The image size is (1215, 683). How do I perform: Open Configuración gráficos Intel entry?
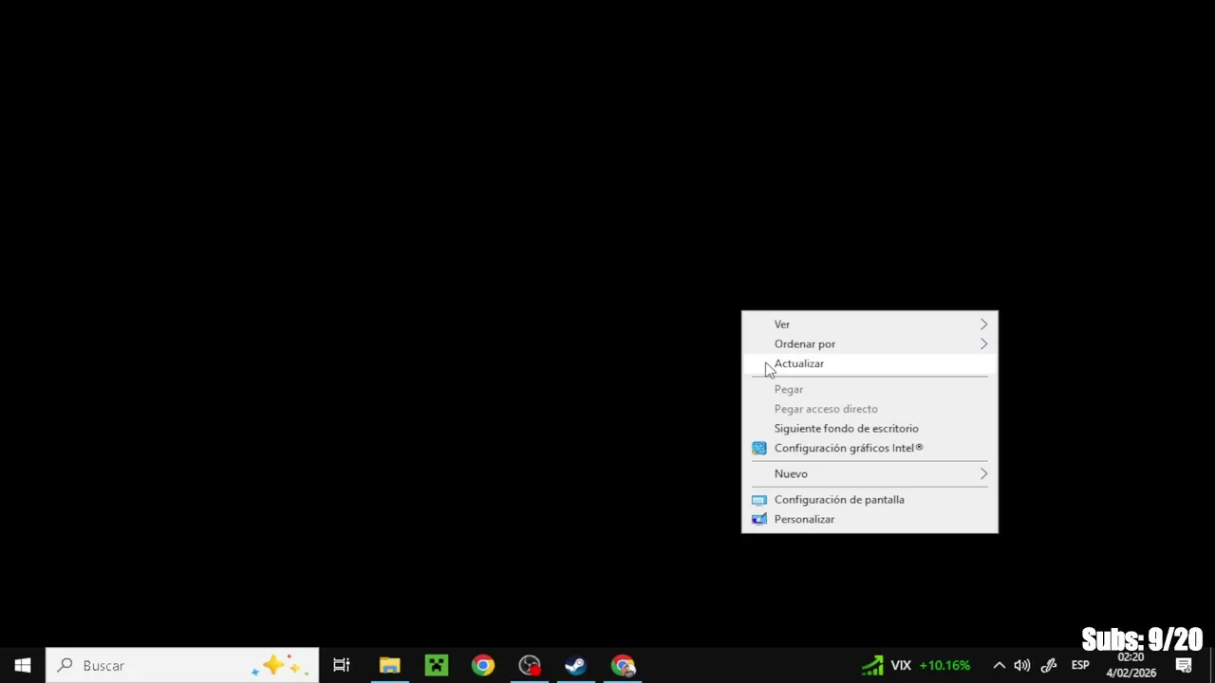869,448
